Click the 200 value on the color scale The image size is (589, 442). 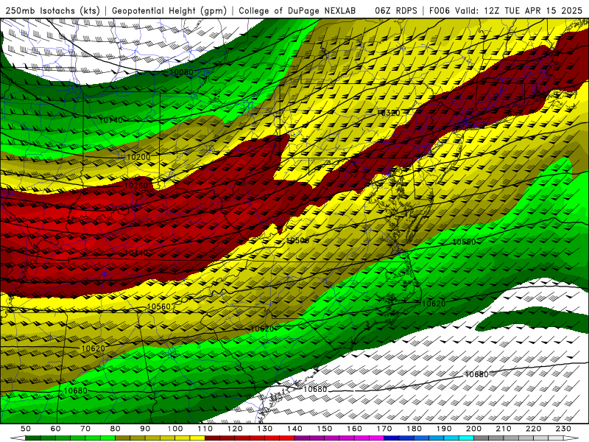pos(473,429)
